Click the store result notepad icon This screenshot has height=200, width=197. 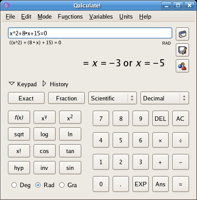pos(182,50)
